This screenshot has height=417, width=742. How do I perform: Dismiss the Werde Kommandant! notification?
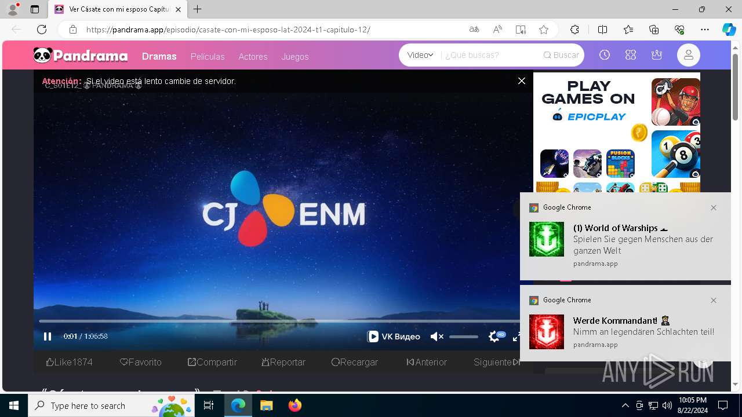point(714,300)
